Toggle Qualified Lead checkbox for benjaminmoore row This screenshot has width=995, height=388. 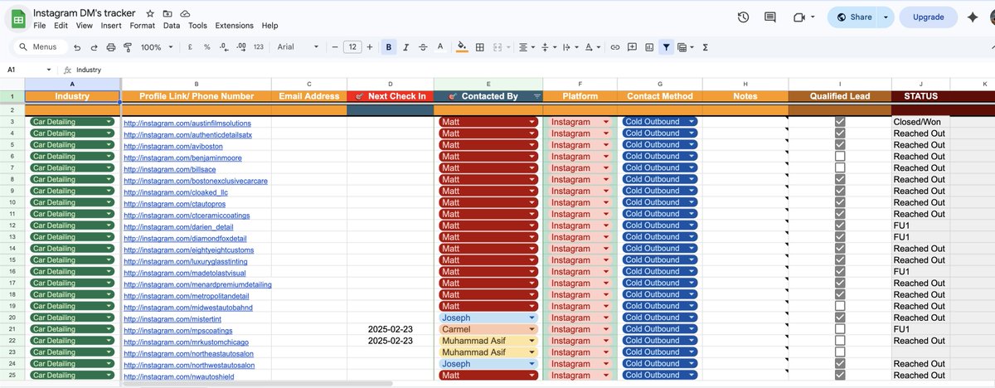(840, 156)
